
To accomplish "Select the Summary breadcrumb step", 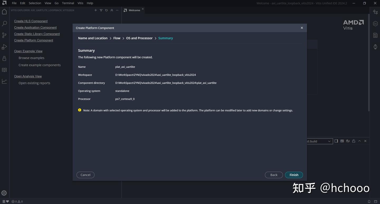I will (x=165, y=38).
